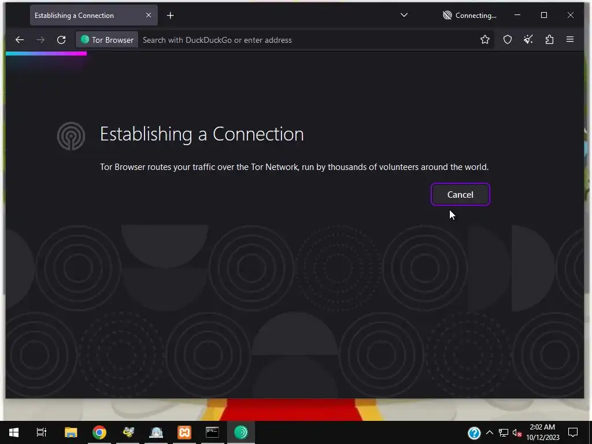Reload the current page

tap(61, 40)
